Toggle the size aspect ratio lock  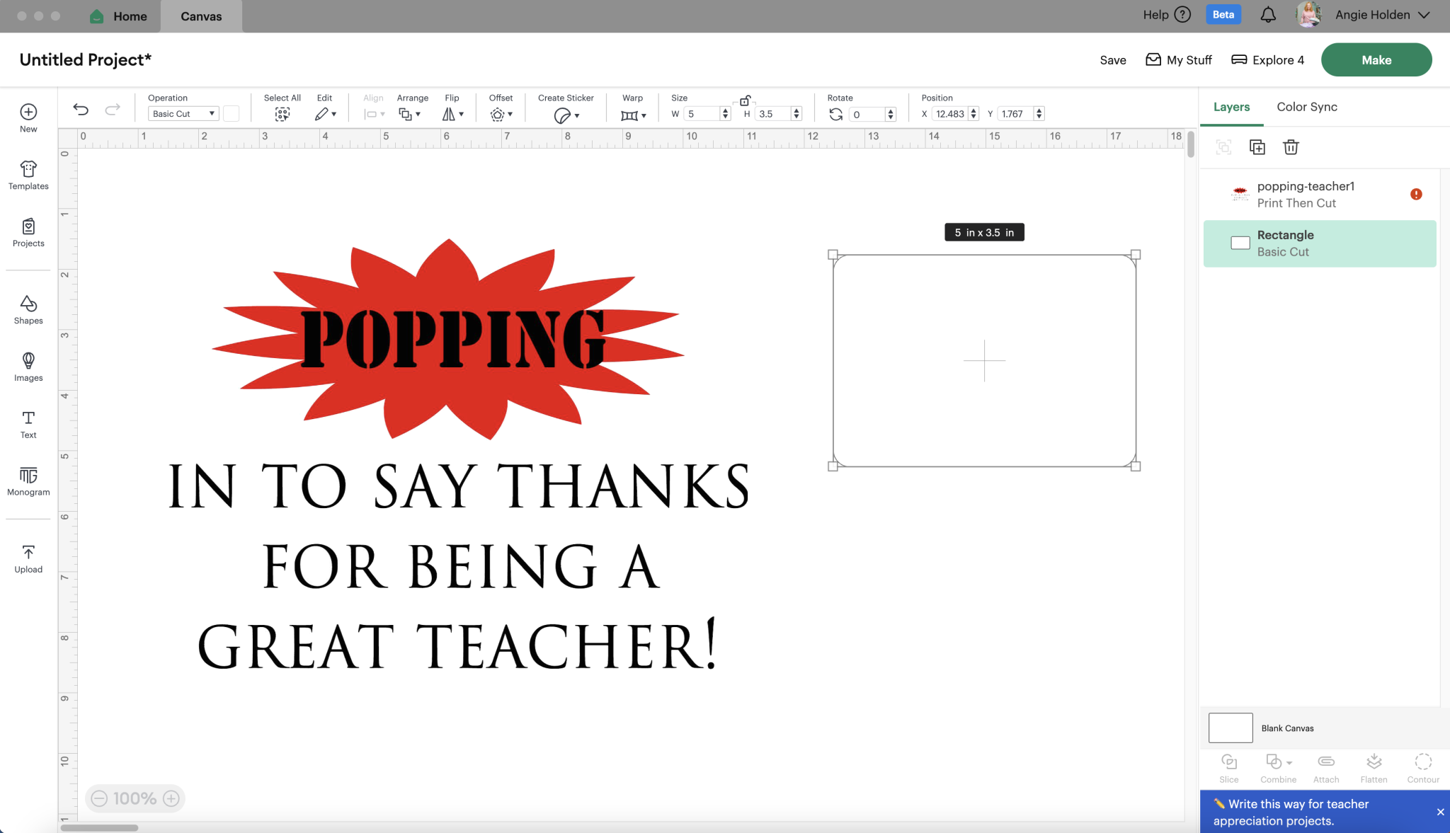pyautogui.click(x=745, y=100)
